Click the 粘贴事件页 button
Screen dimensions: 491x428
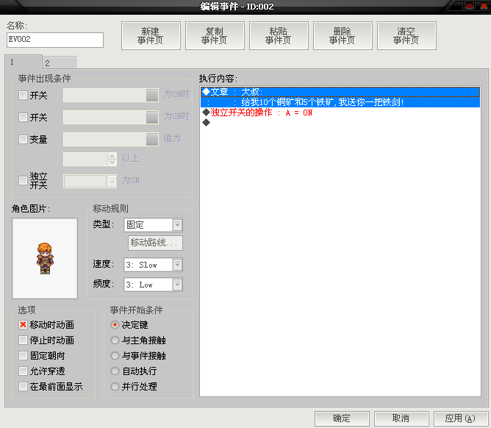coord(279,36)
